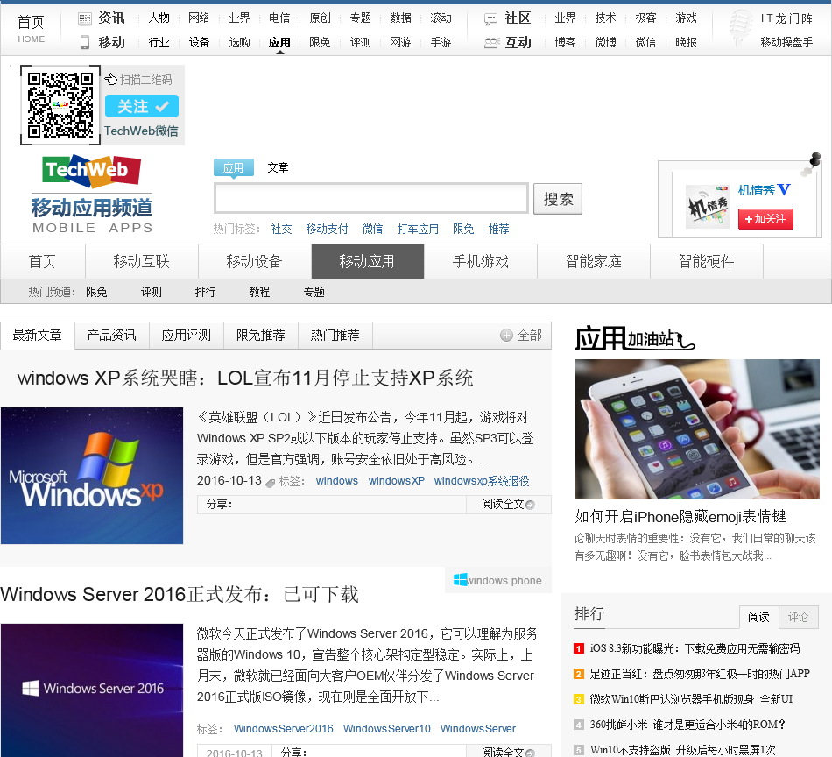Click the Windows Server 2016 thumbnail

pos(92,690)
